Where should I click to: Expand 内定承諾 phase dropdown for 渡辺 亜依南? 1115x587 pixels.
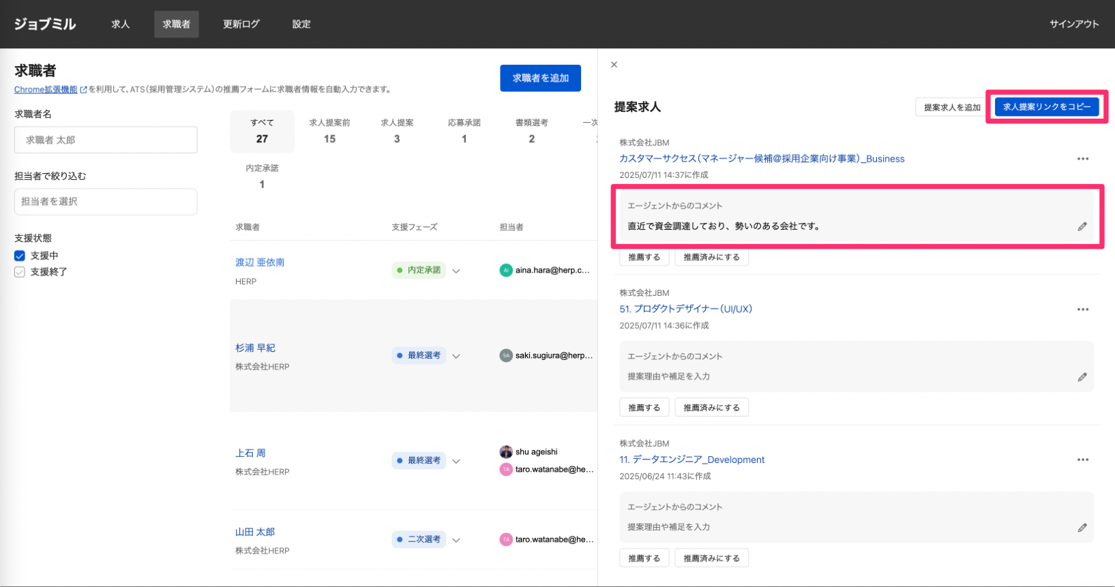(x=456, y=271)
